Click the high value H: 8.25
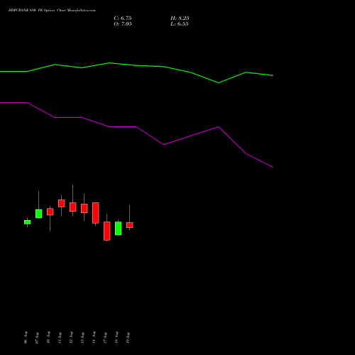This screenshot has width=355, height=355. pyautogui.click(x=180, y=18)
